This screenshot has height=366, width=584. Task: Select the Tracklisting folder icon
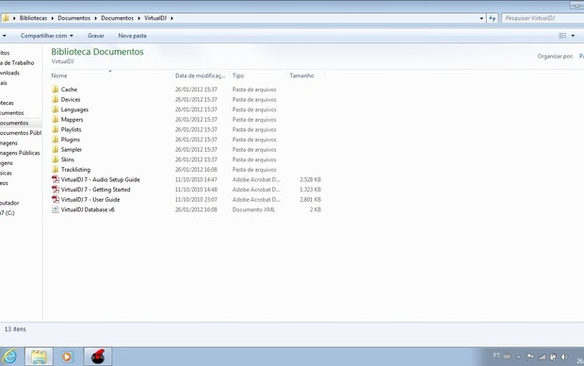coord(55,169)
